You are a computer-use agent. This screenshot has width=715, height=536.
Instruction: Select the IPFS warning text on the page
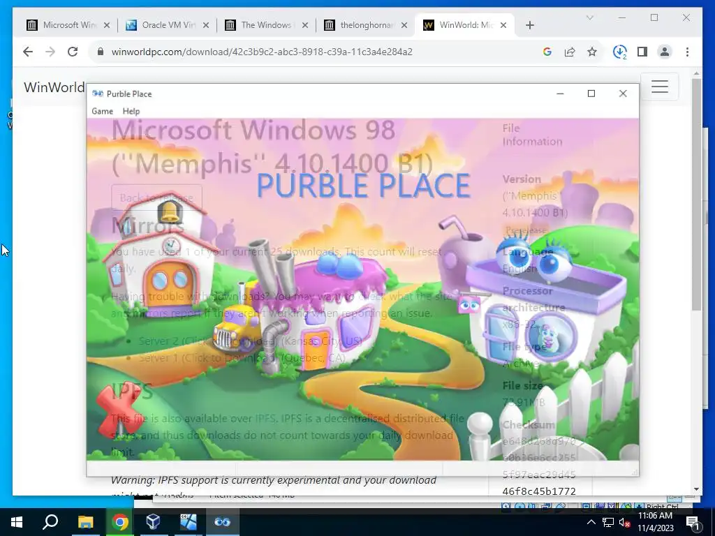274,480
